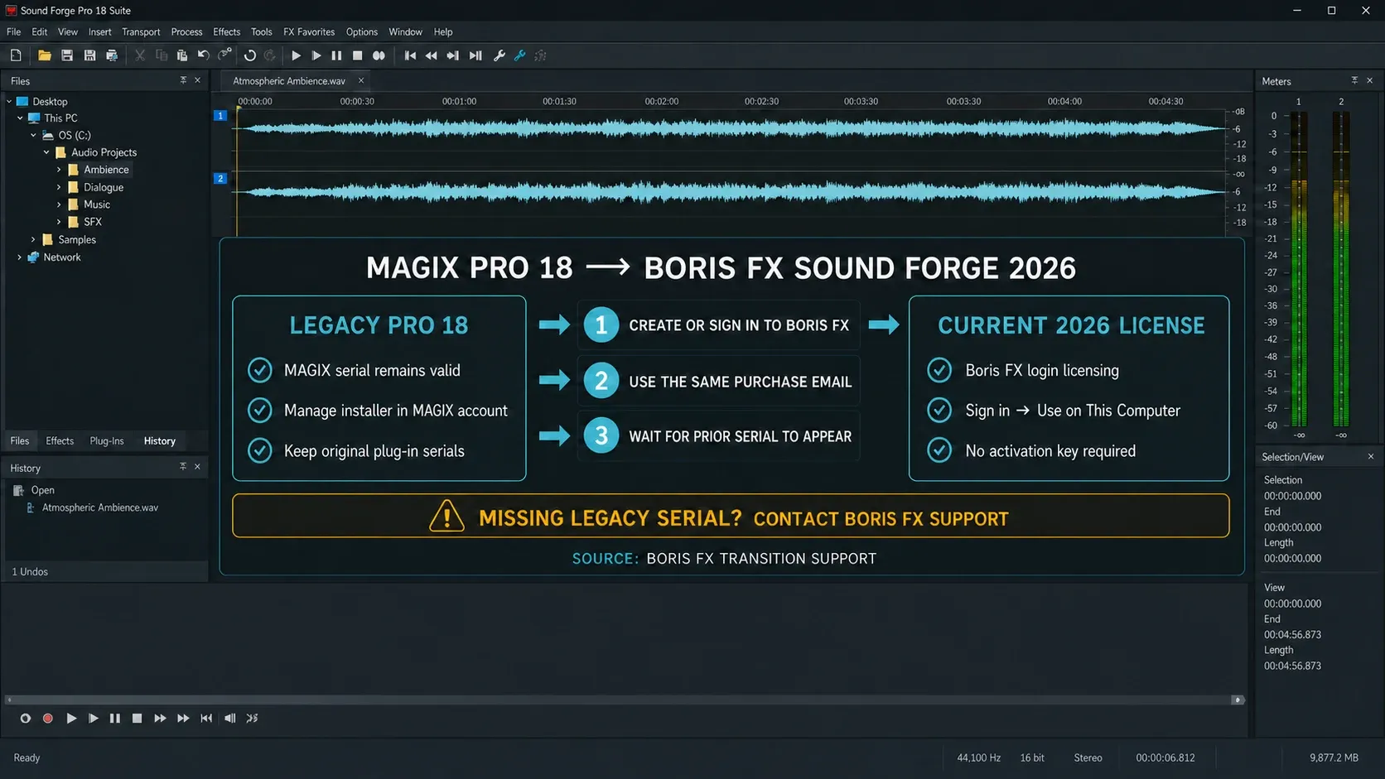Expand the Dialogue folder
Image resolution: width=1385 pixels, height=779 pixels.
tap(59, 187)
